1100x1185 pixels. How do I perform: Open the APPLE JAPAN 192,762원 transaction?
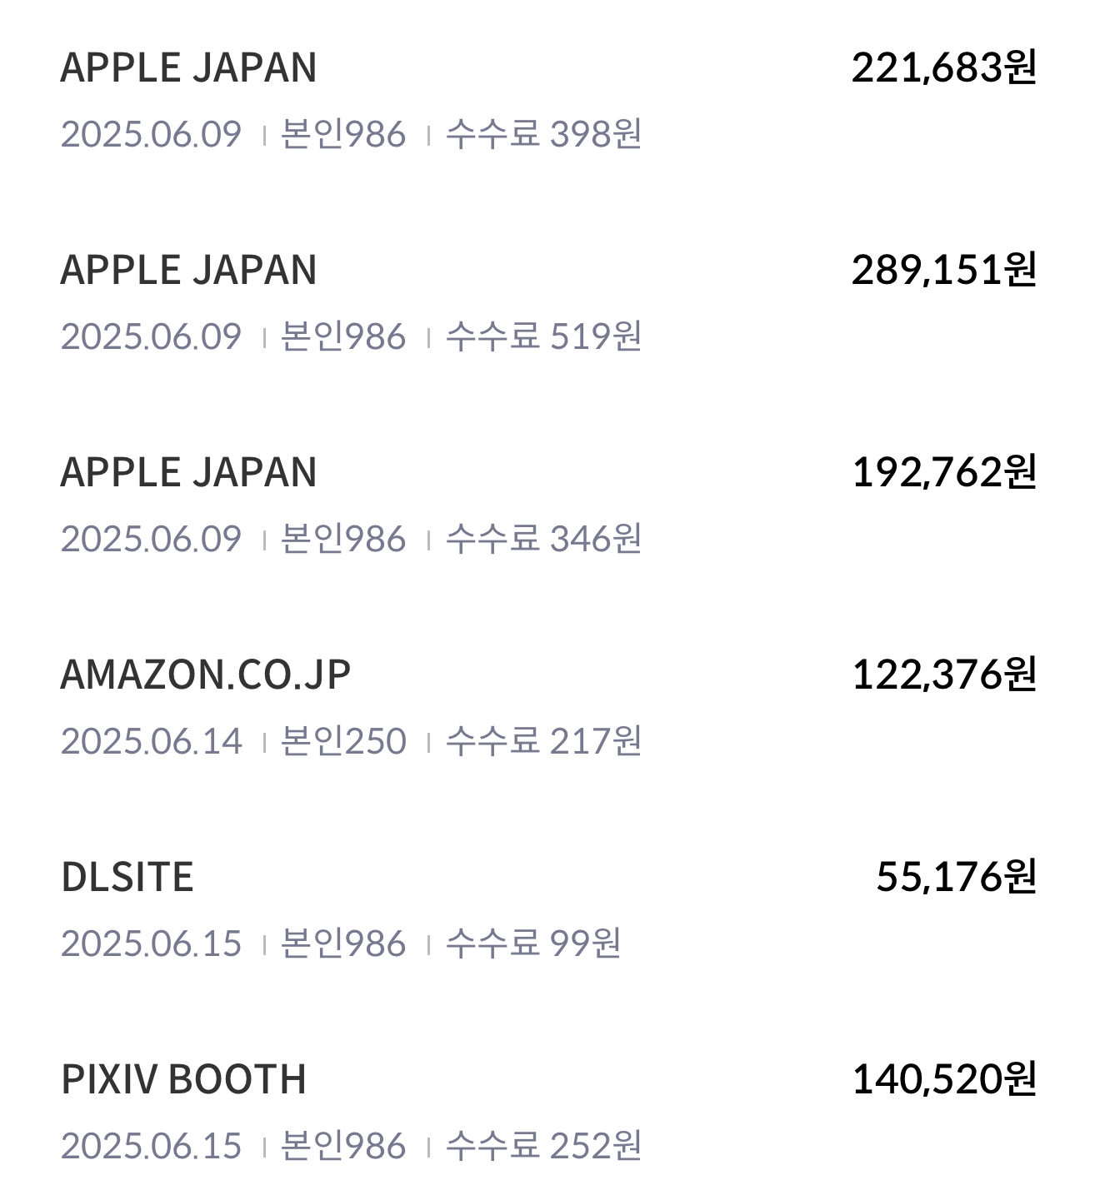click(x=550, y=505)
